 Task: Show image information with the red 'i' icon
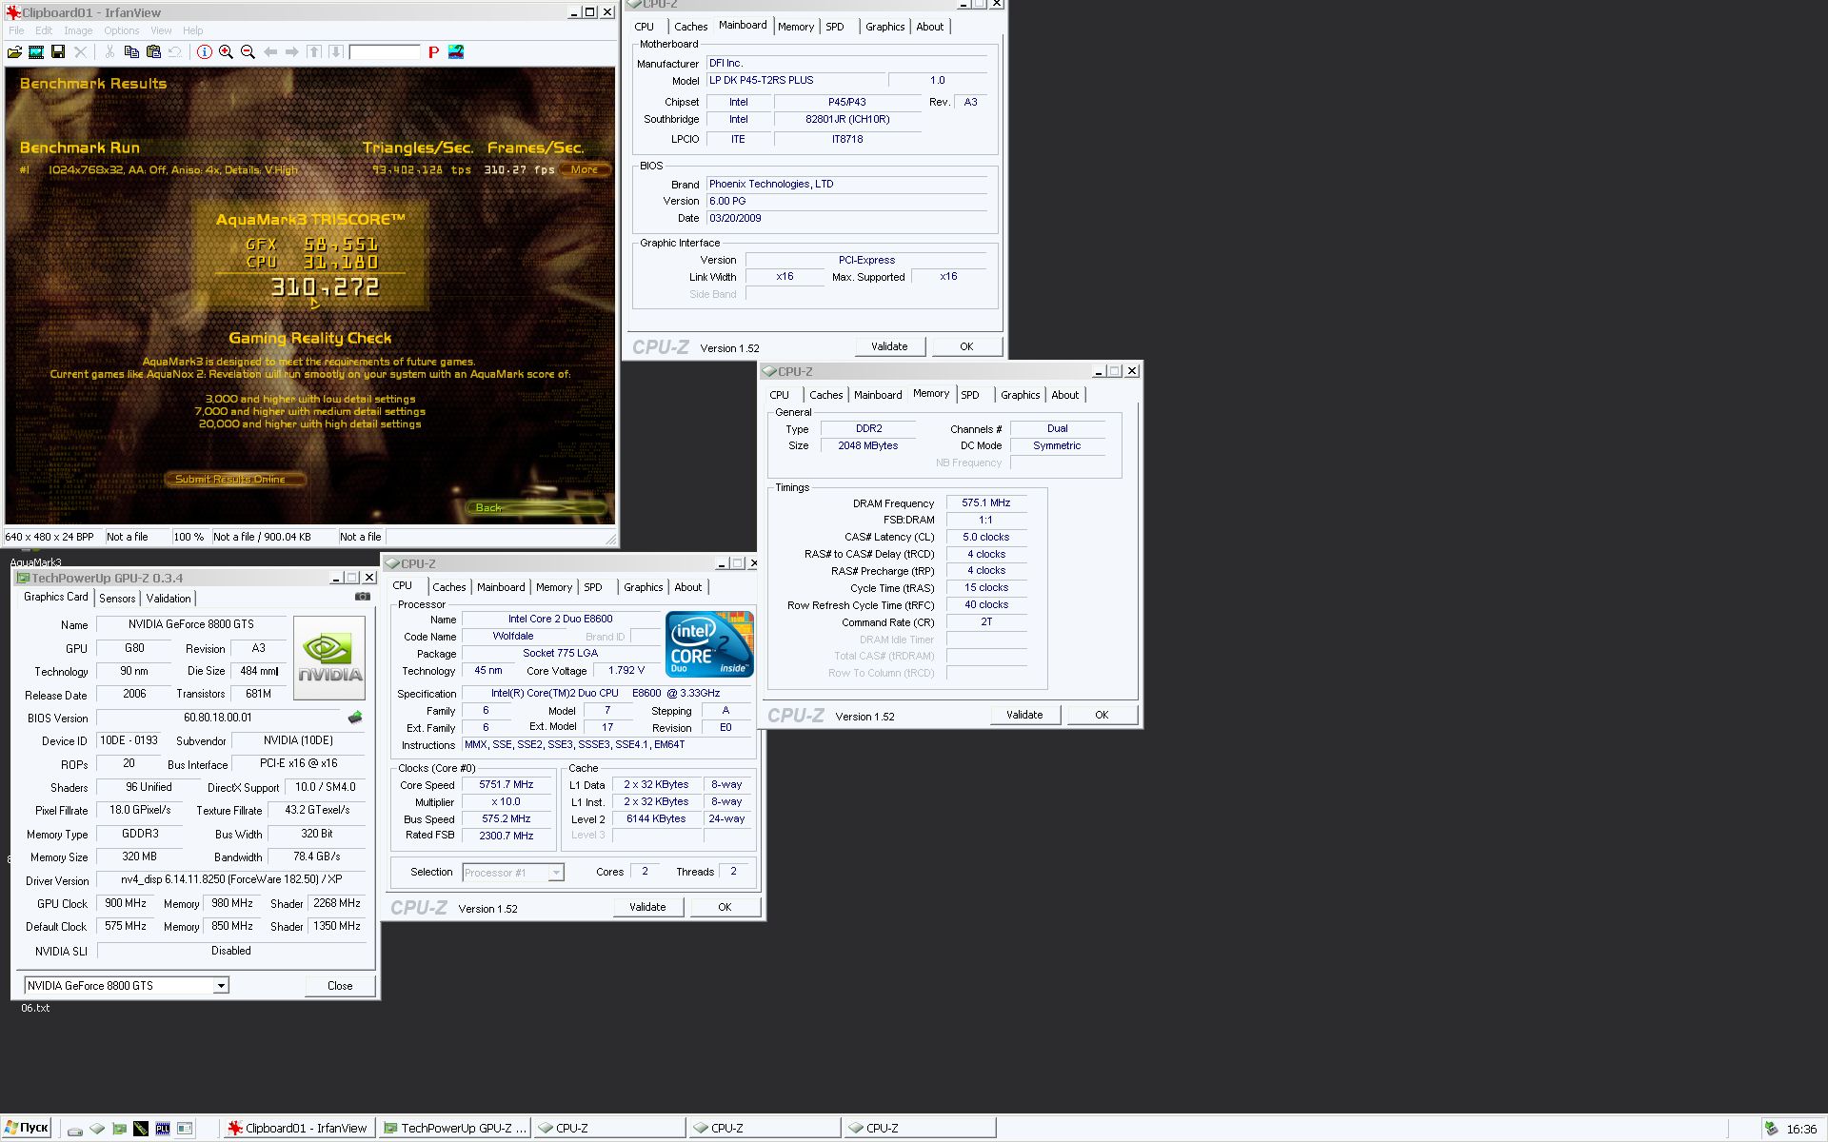pos(204,52)
